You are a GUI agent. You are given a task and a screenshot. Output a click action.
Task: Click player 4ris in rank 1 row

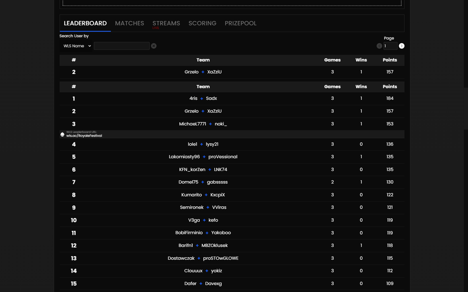(193, 99)
